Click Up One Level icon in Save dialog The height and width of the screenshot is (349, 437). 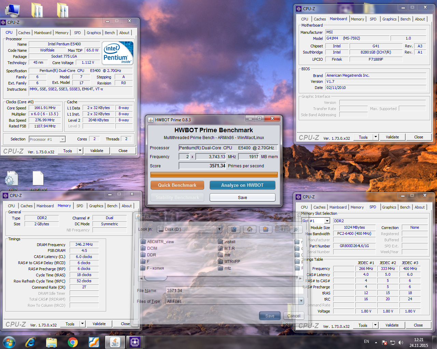coord(234,229)
